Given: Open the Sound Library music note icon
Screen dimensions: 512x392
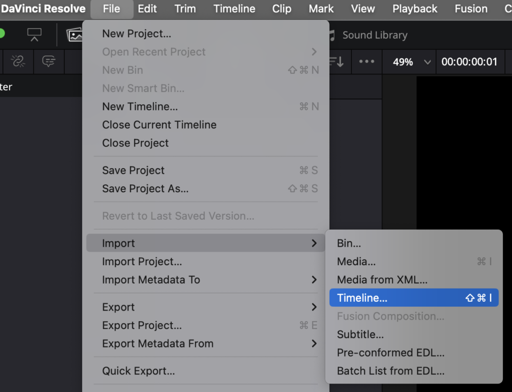Looking at the screenshot, I should (332, 35).
